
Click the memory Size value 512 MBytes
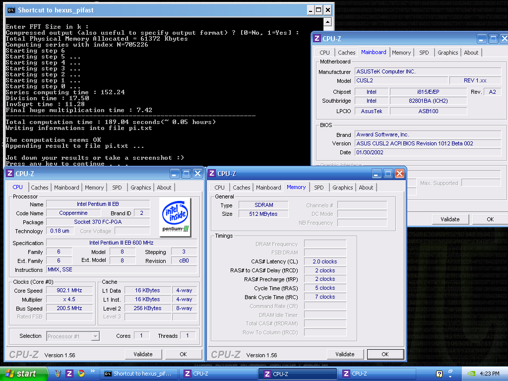263,214
